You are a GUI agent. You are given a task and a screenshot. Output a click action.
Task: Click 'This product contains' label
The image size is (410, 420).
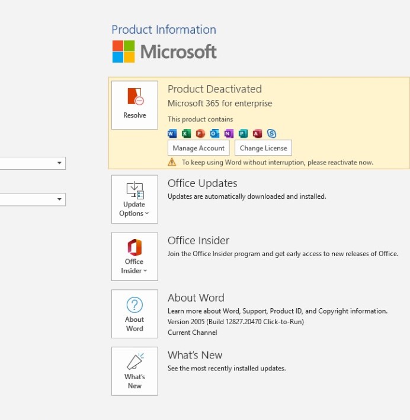[x=200, y=119]
